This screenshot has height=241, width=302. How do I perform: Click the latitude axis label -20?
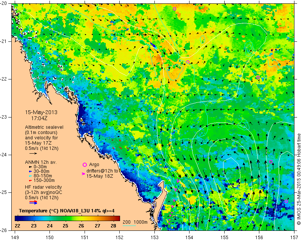(3, 3)
